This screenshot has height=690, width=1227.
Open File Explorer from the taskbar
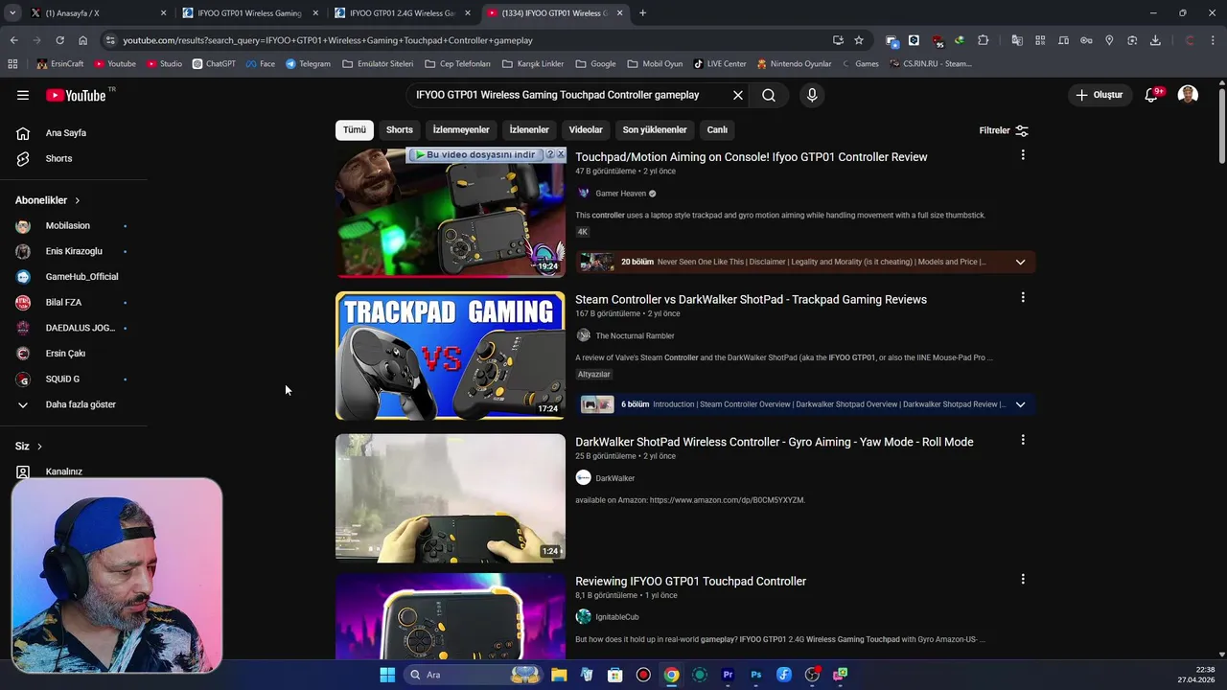[x=559, y=675]
